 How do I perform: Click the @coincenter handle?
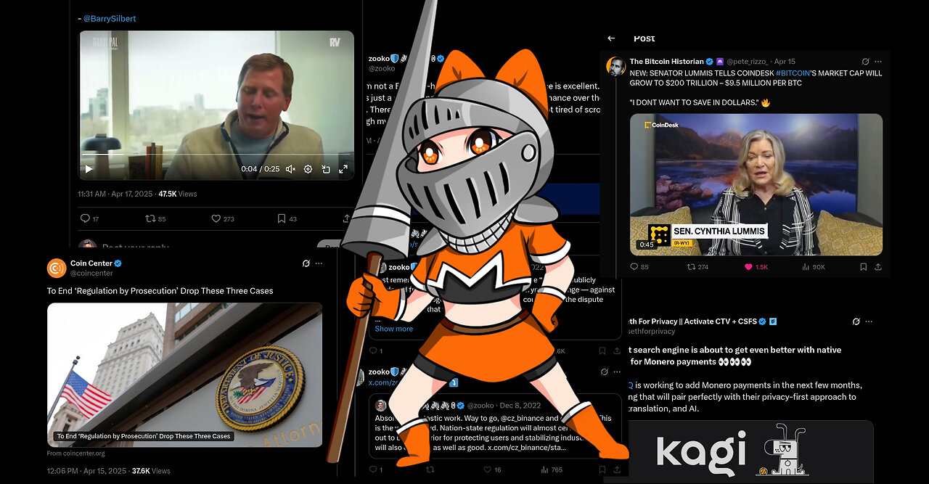(x=90, y=273)
